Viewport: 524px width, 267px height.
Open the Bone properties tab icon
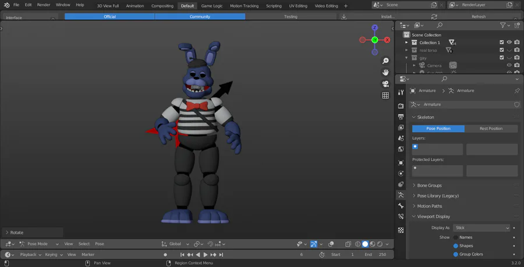click(x=401, y=206)
